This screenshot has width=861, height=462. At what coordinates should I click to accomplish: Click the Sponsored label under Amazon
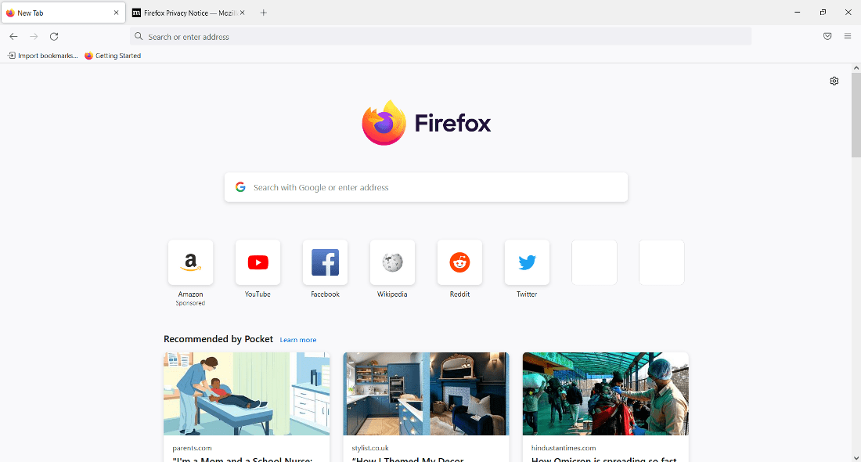[190, 303]
